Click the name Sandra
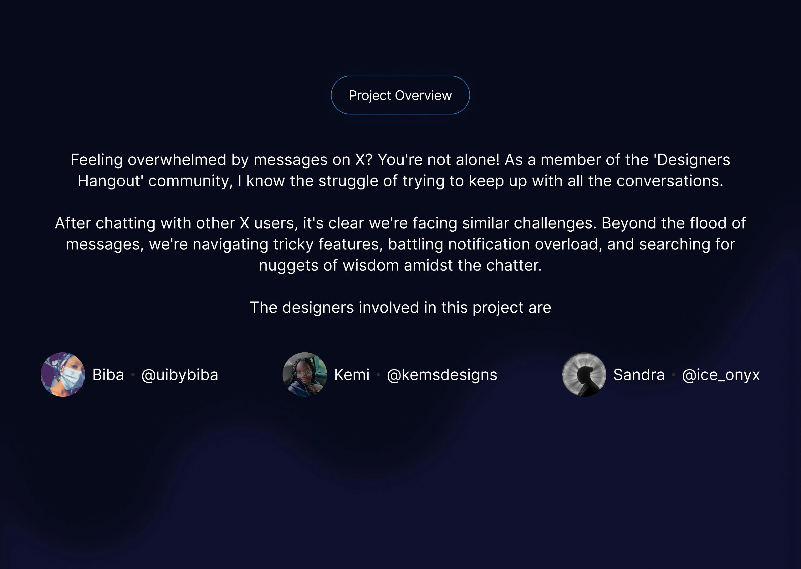Viewport: 801px width, 569px height. 639,375
